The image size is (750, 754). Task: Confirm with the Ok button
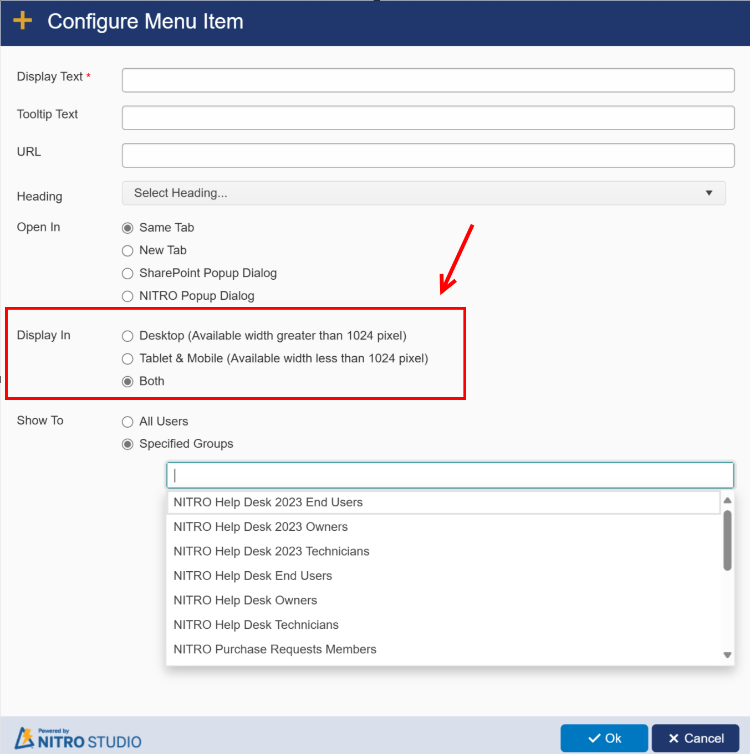tap(604, 738)
